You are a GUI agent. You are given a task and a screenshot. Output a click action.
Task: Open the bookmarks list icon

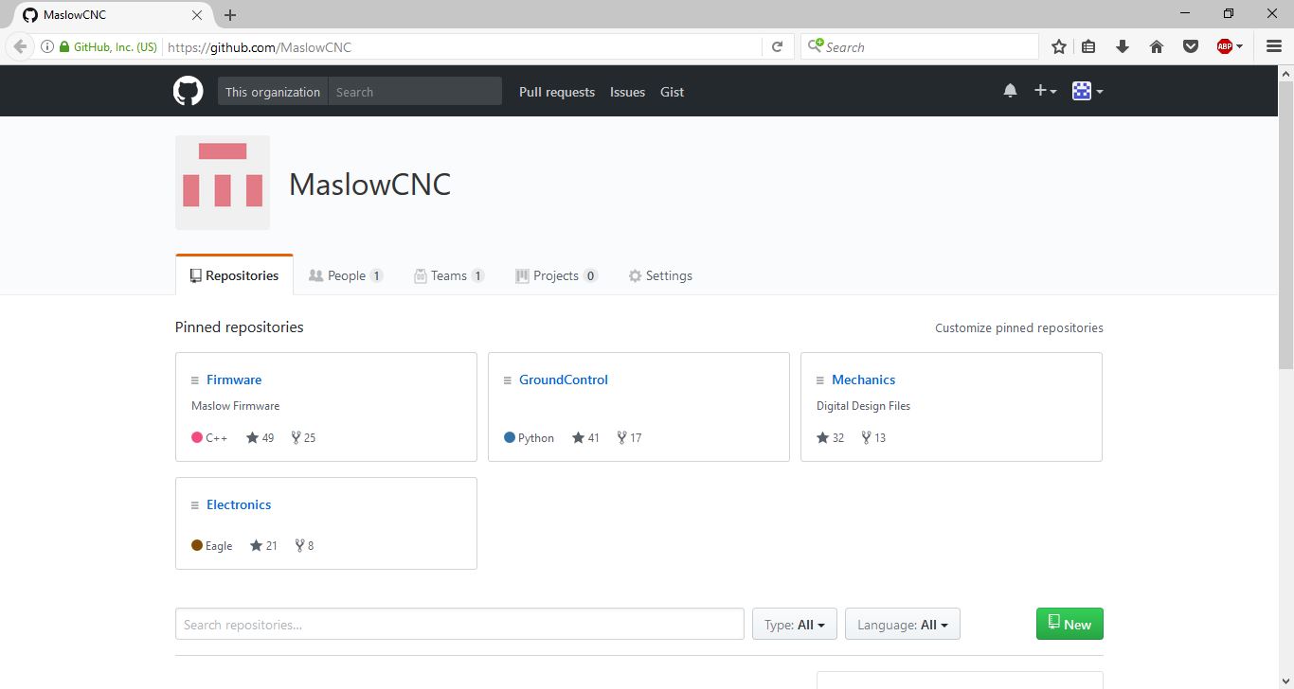[x=1088, y=46]
